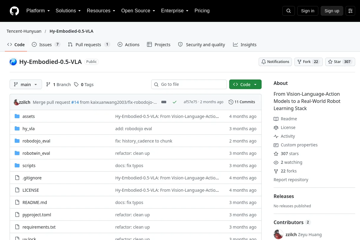Click the repository avatar icon
Viewport: 360px width, 240px height.
13,62
